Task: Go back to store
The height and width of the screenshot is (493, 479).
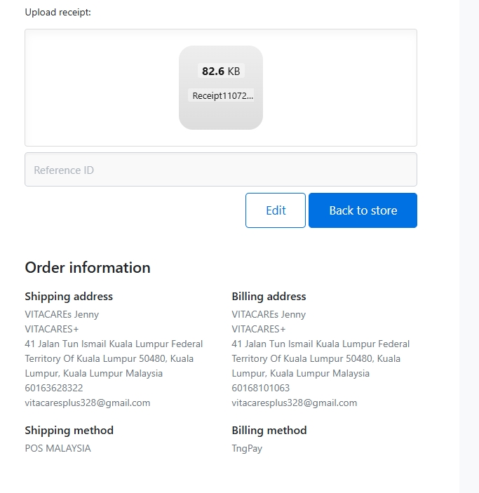Action: point(363,210)
